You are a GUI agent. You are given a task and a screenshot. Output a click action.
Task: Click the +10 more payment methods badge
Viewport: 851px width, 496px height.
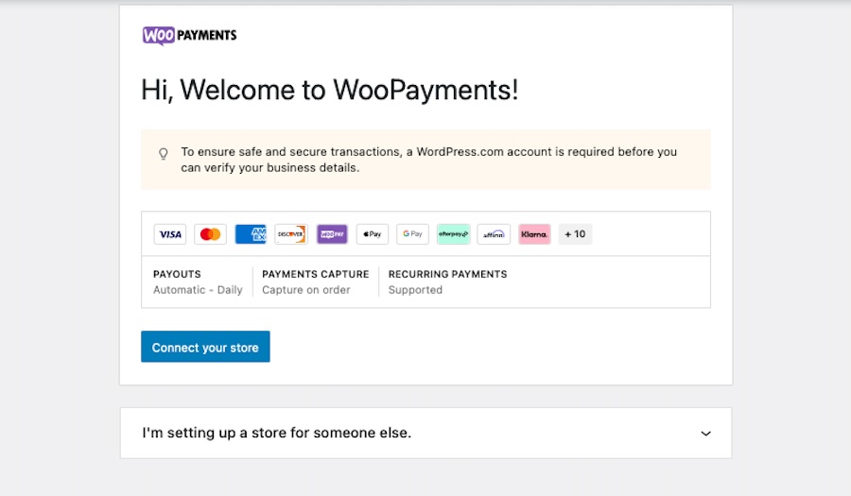(575, 234)
